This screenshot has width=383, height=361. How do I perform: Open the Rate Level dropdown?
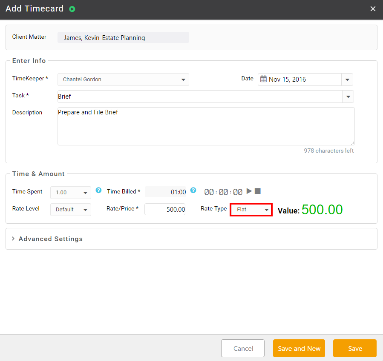coord(71,210)
